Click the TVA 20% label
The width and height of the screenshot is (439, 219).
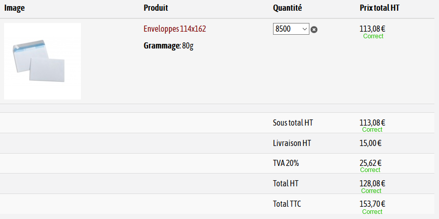[286, 163]
